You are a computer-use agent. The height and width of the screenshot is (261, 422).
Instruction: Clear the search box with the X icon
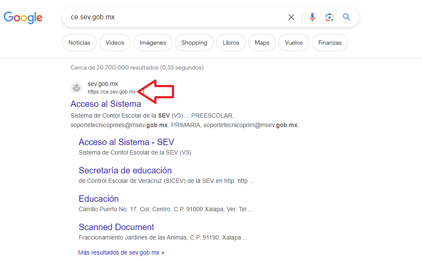pos(291,17)
